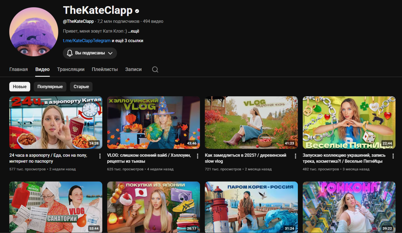Expand channel description via '...ещё'

click(134, 31)
